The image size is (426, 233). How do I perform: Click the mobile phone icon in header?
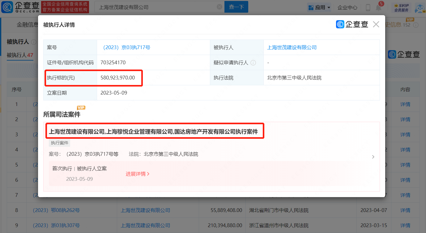pos(368,7)
